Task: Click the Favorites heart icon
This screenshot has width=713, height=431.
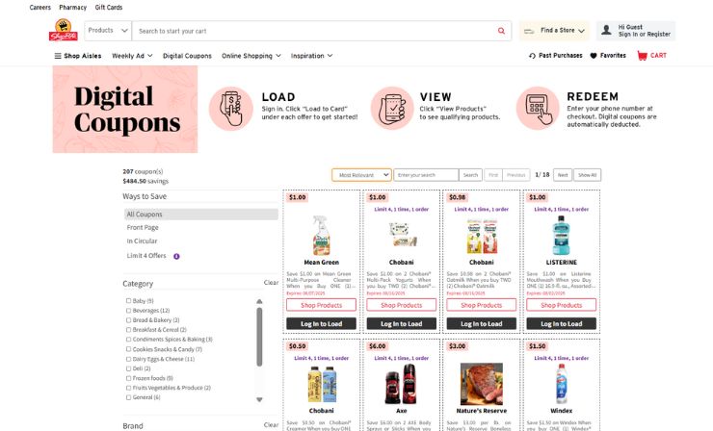Action: (594, 56)
